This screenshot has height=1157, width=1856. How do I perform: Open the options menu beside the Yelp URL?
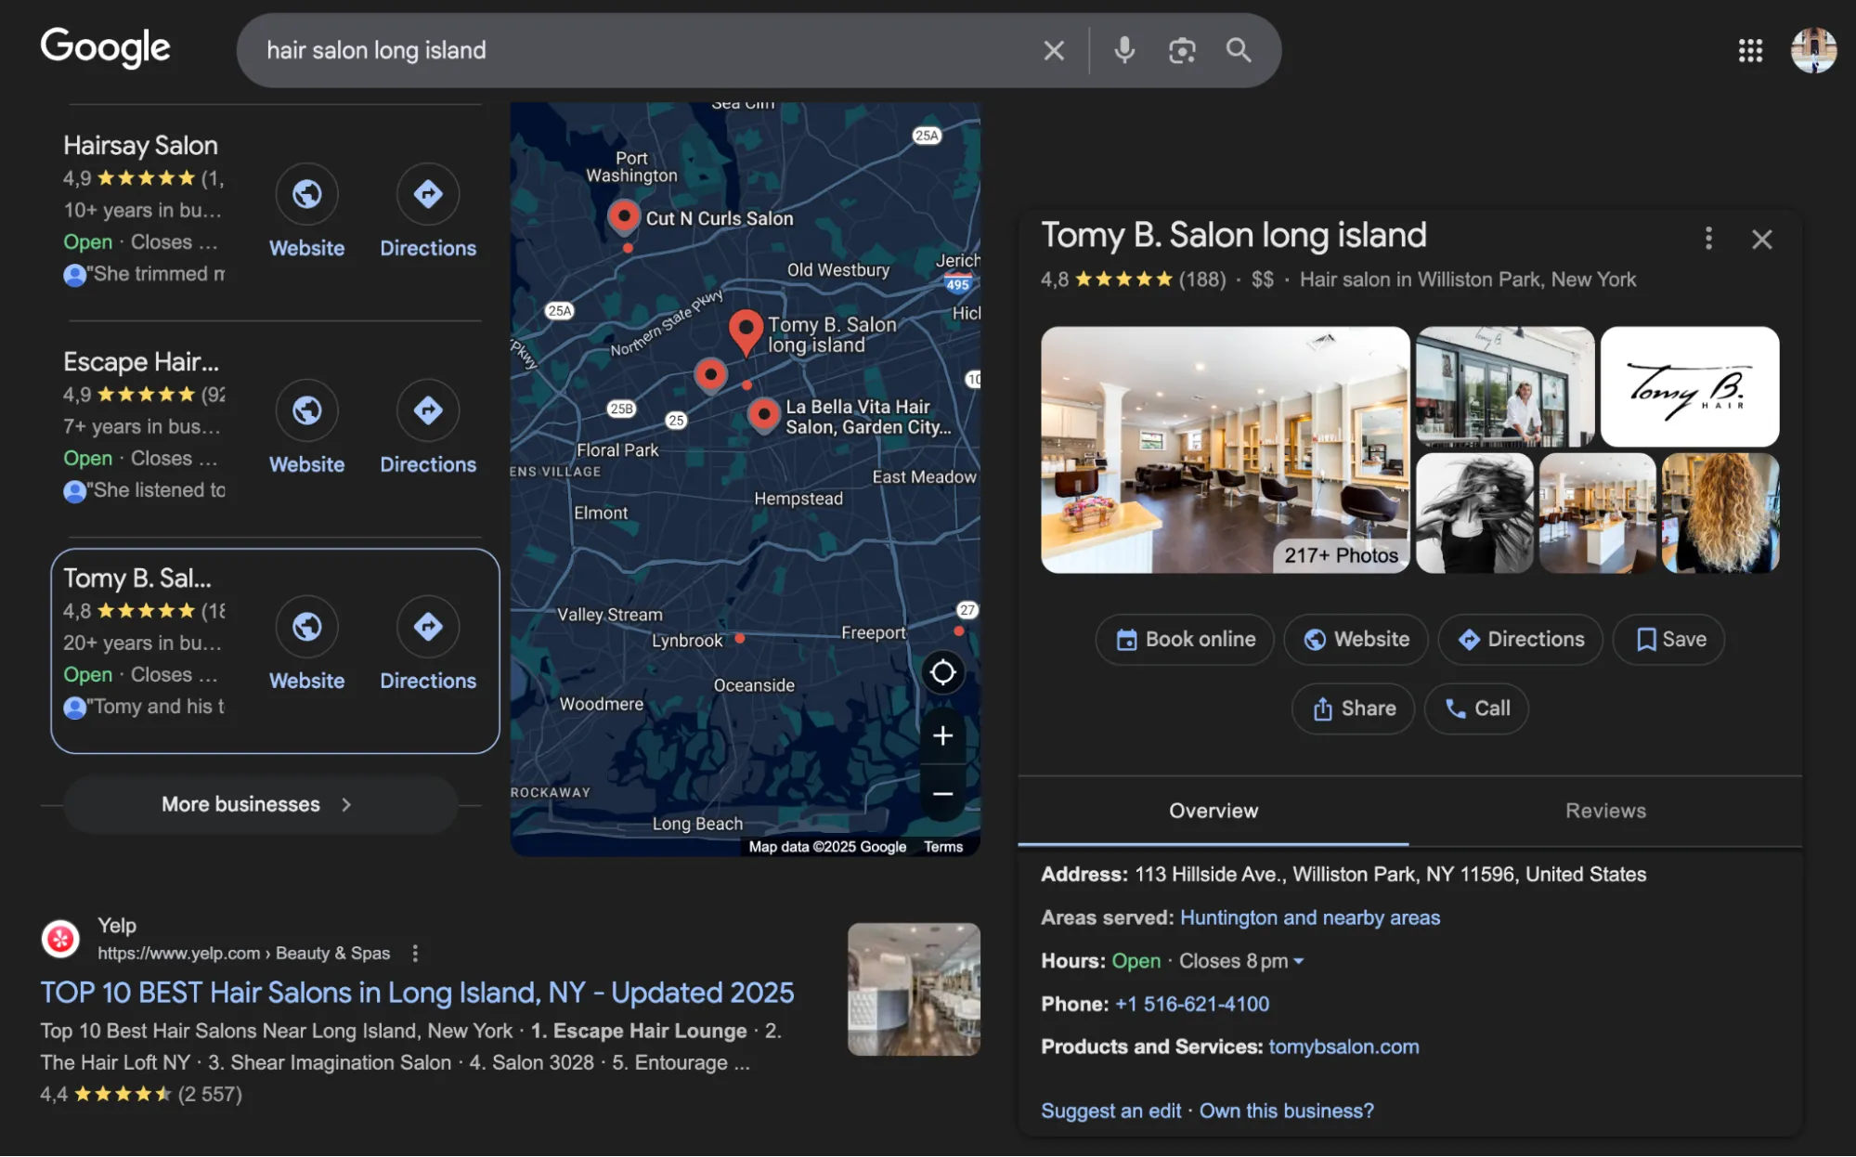[414, 953]
